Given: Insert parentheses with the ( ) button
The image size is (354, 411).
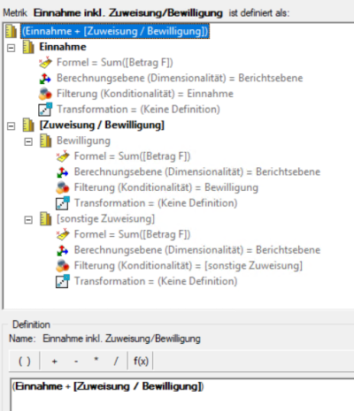Looking at the screenshot, I should point(25,361).
